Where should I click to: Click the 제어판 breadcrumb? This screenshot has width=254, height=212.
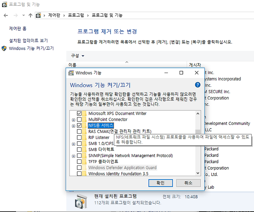[54, 15]
